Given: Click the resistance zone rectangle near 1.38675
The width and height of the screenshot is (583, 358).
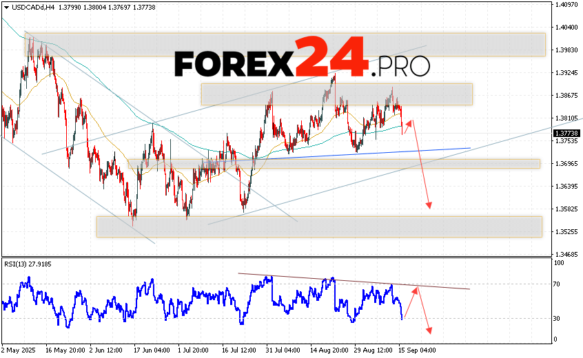Looking at the screenshot, I should click(x=336, y=94).
